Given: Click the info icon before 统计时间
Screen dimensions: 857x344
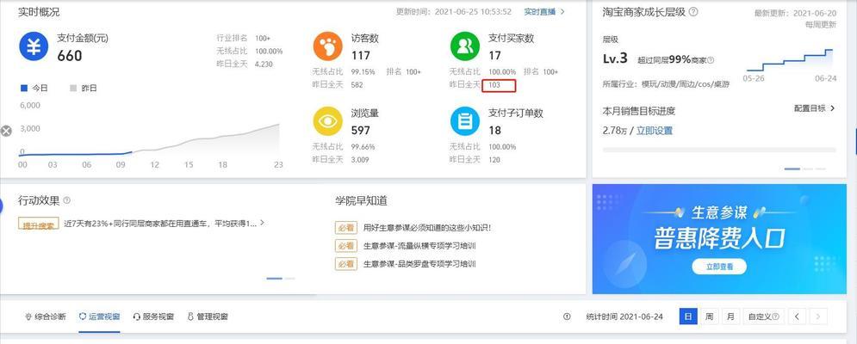Looking at the screenshot, I should [x=567, y=316].
